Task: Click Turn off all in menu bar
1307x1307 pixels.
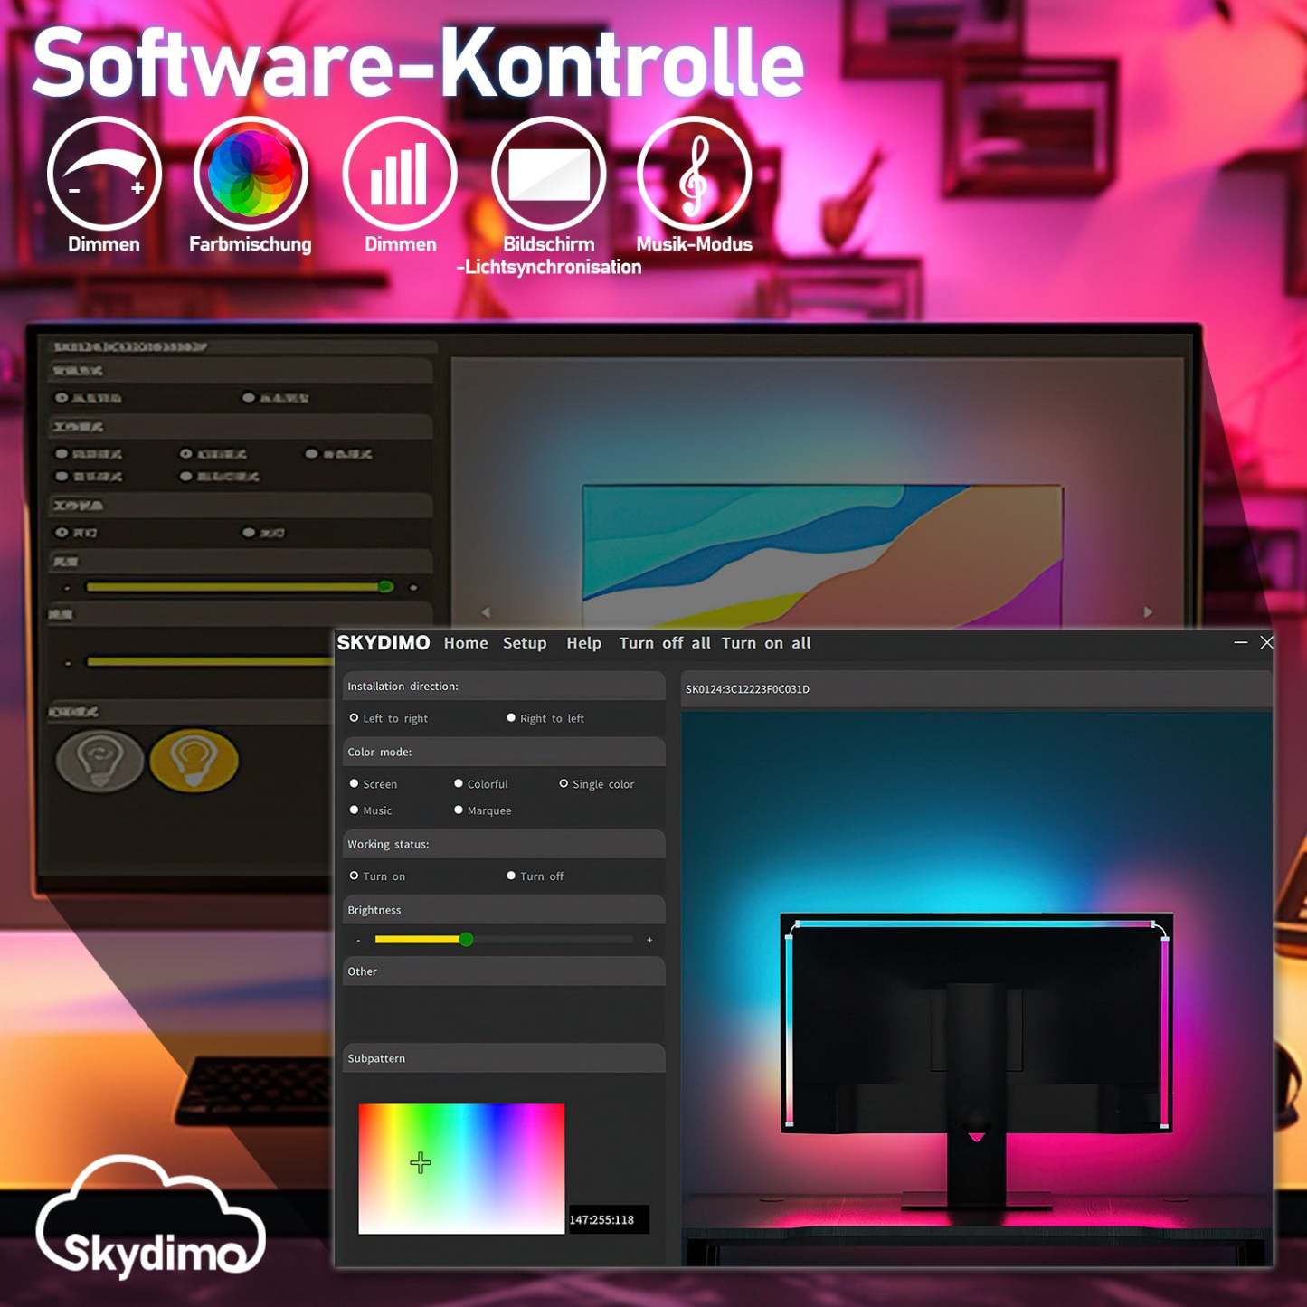Action: pos(664,643)
